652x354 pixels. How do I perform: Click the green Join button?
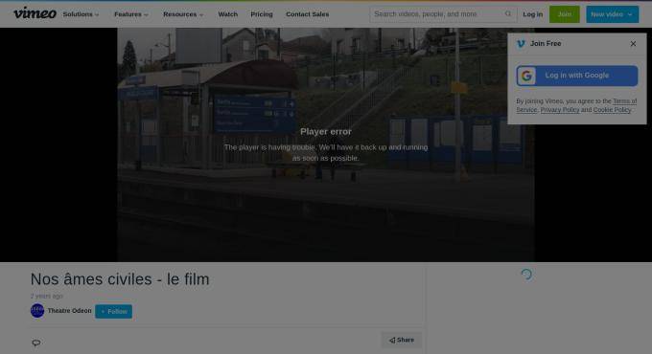[x=564, y=14]
